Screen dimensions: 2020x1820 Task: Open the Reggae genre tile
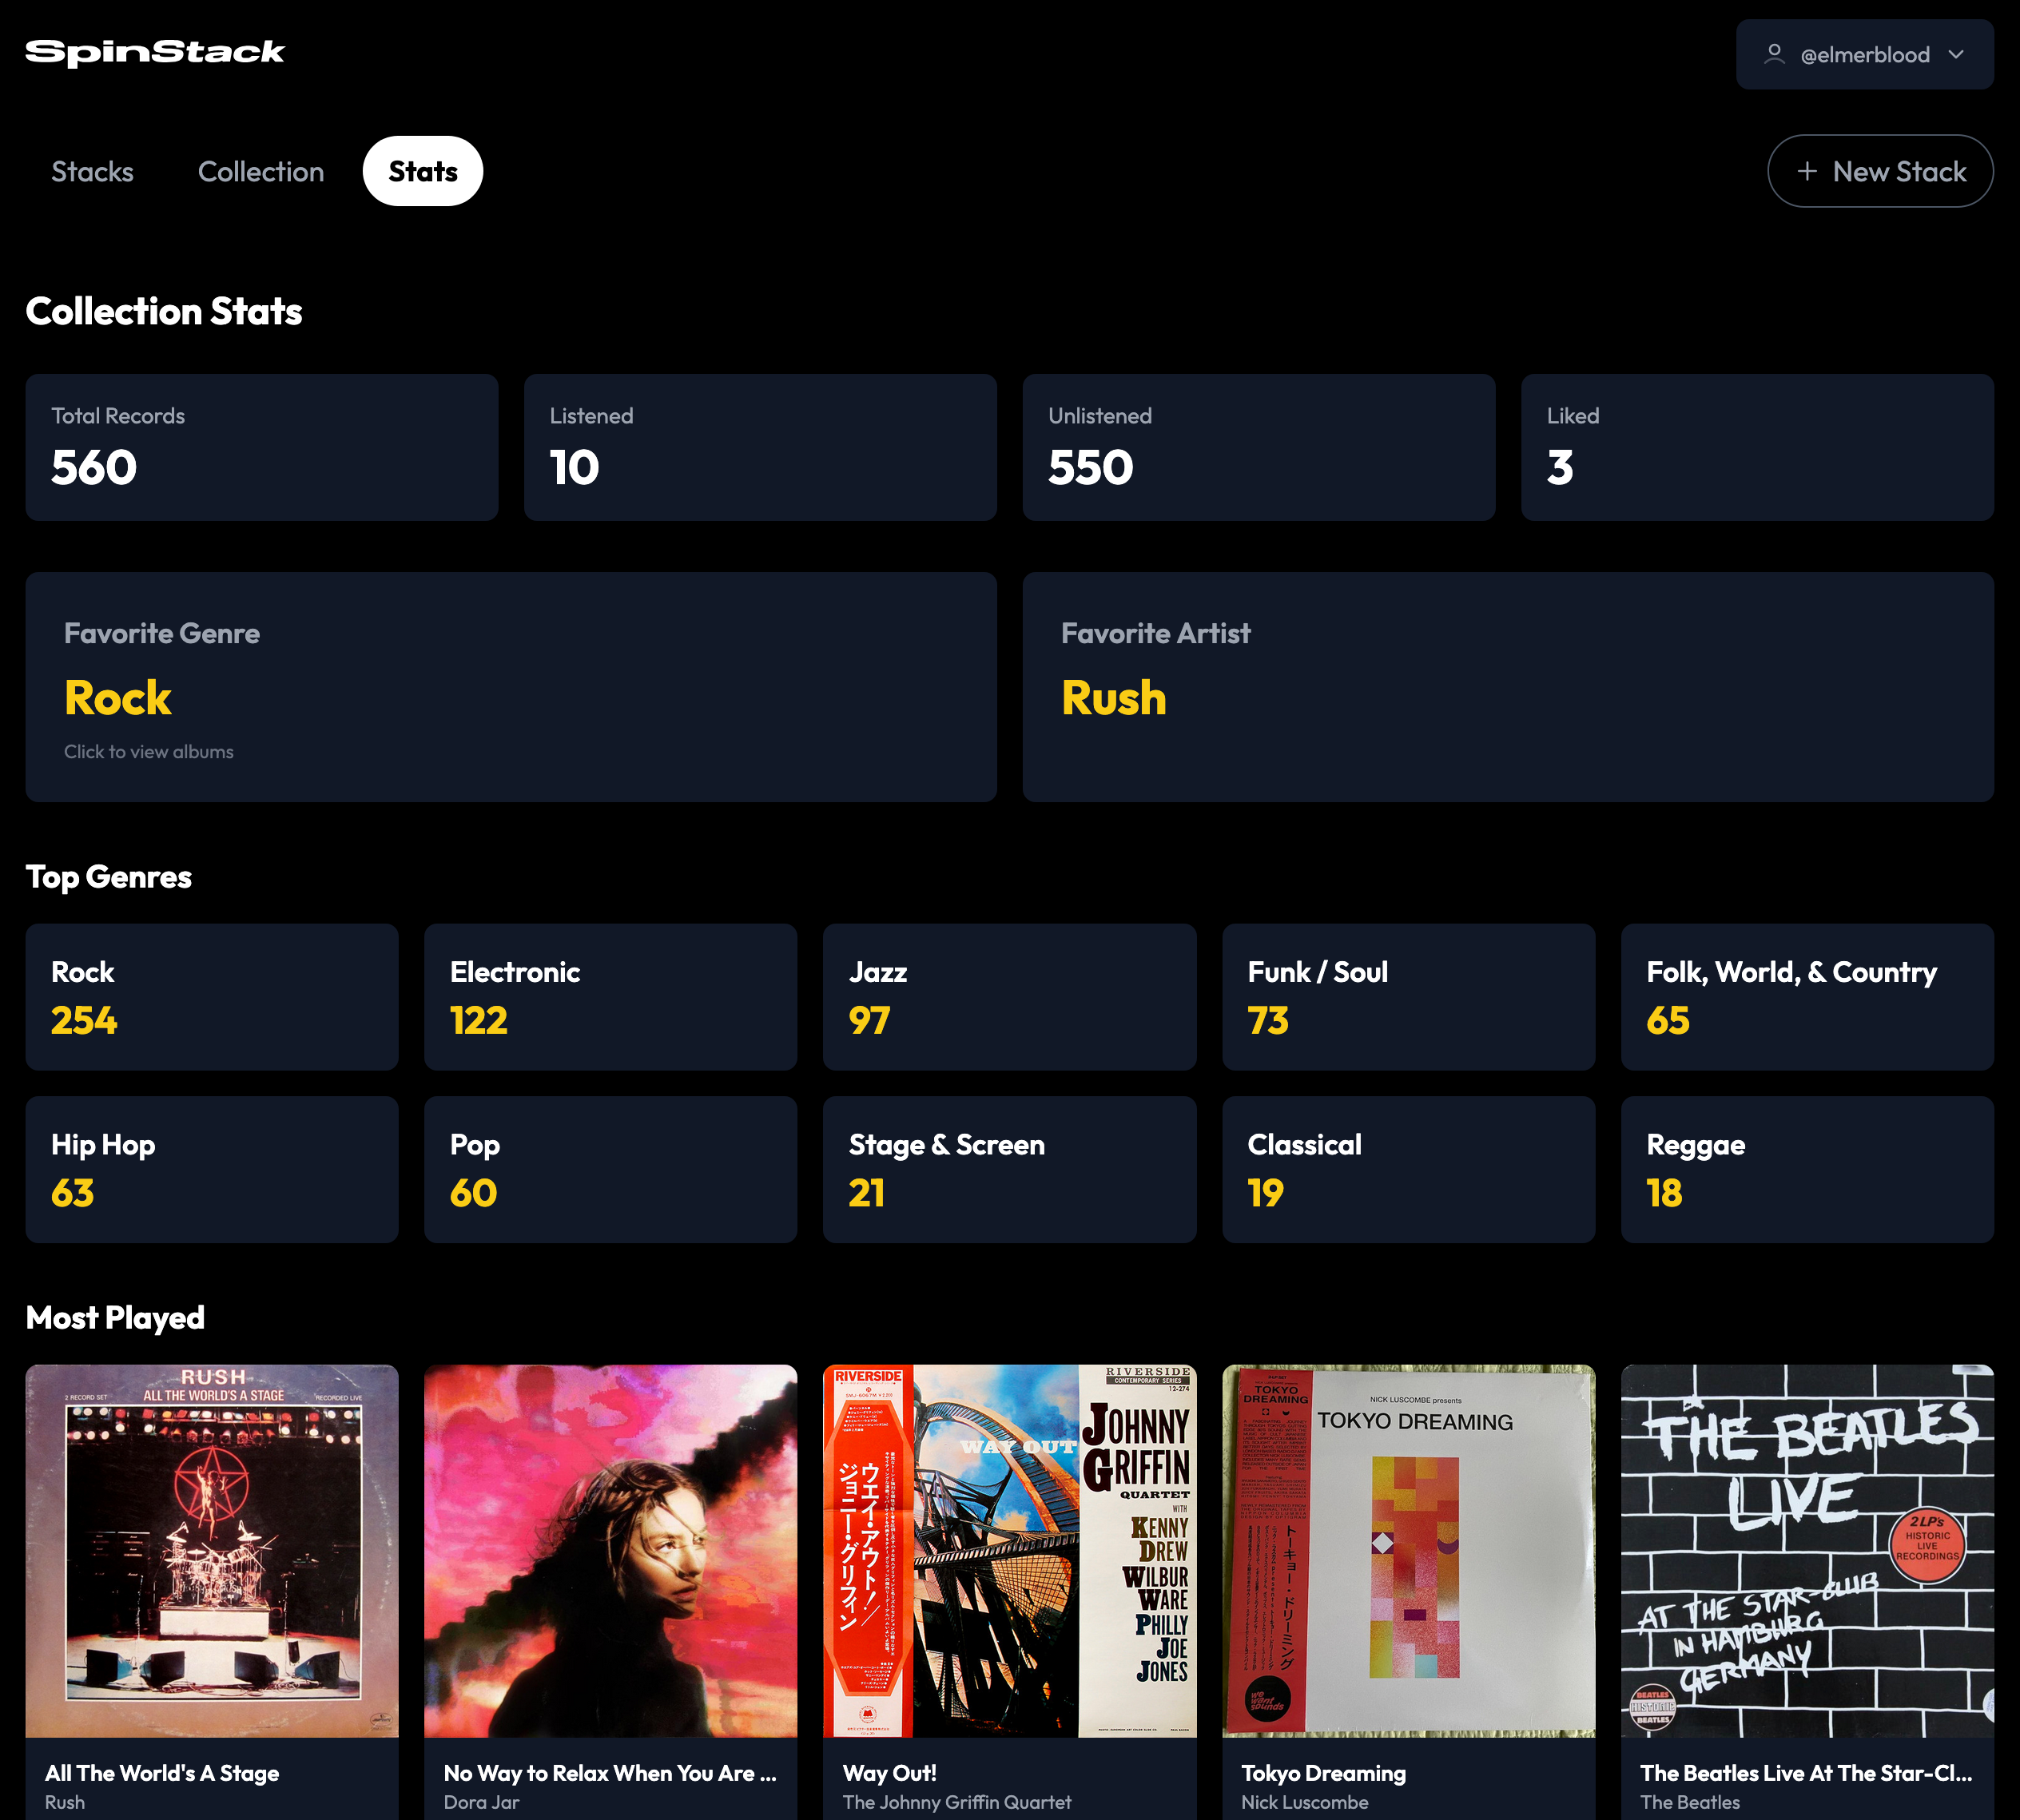[1806, 1169]
